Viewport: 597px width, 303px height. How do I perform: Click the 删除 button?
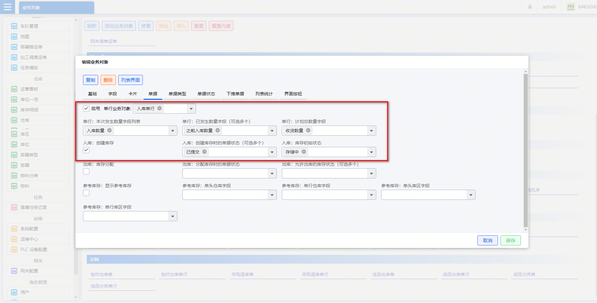108,80
